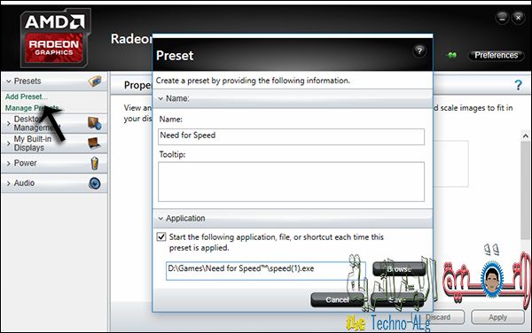Click the Power battery icon
The height and width of the screenshot is (333, 532).
tap(95, 163)
